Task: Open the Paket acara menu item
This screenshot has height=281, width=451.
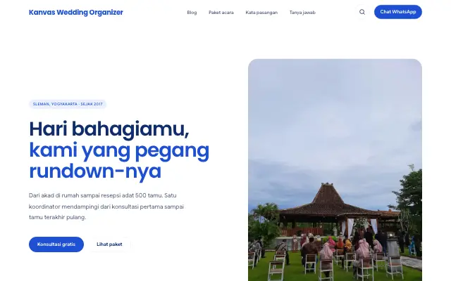Action: pos(221,13)
